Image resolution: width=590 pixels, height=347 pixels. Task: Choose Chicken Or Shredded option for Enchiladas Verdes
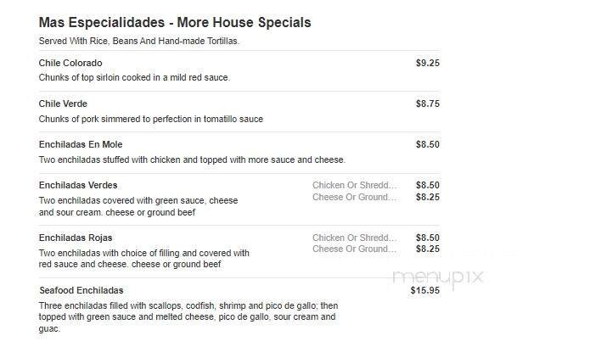coord(354,185)
